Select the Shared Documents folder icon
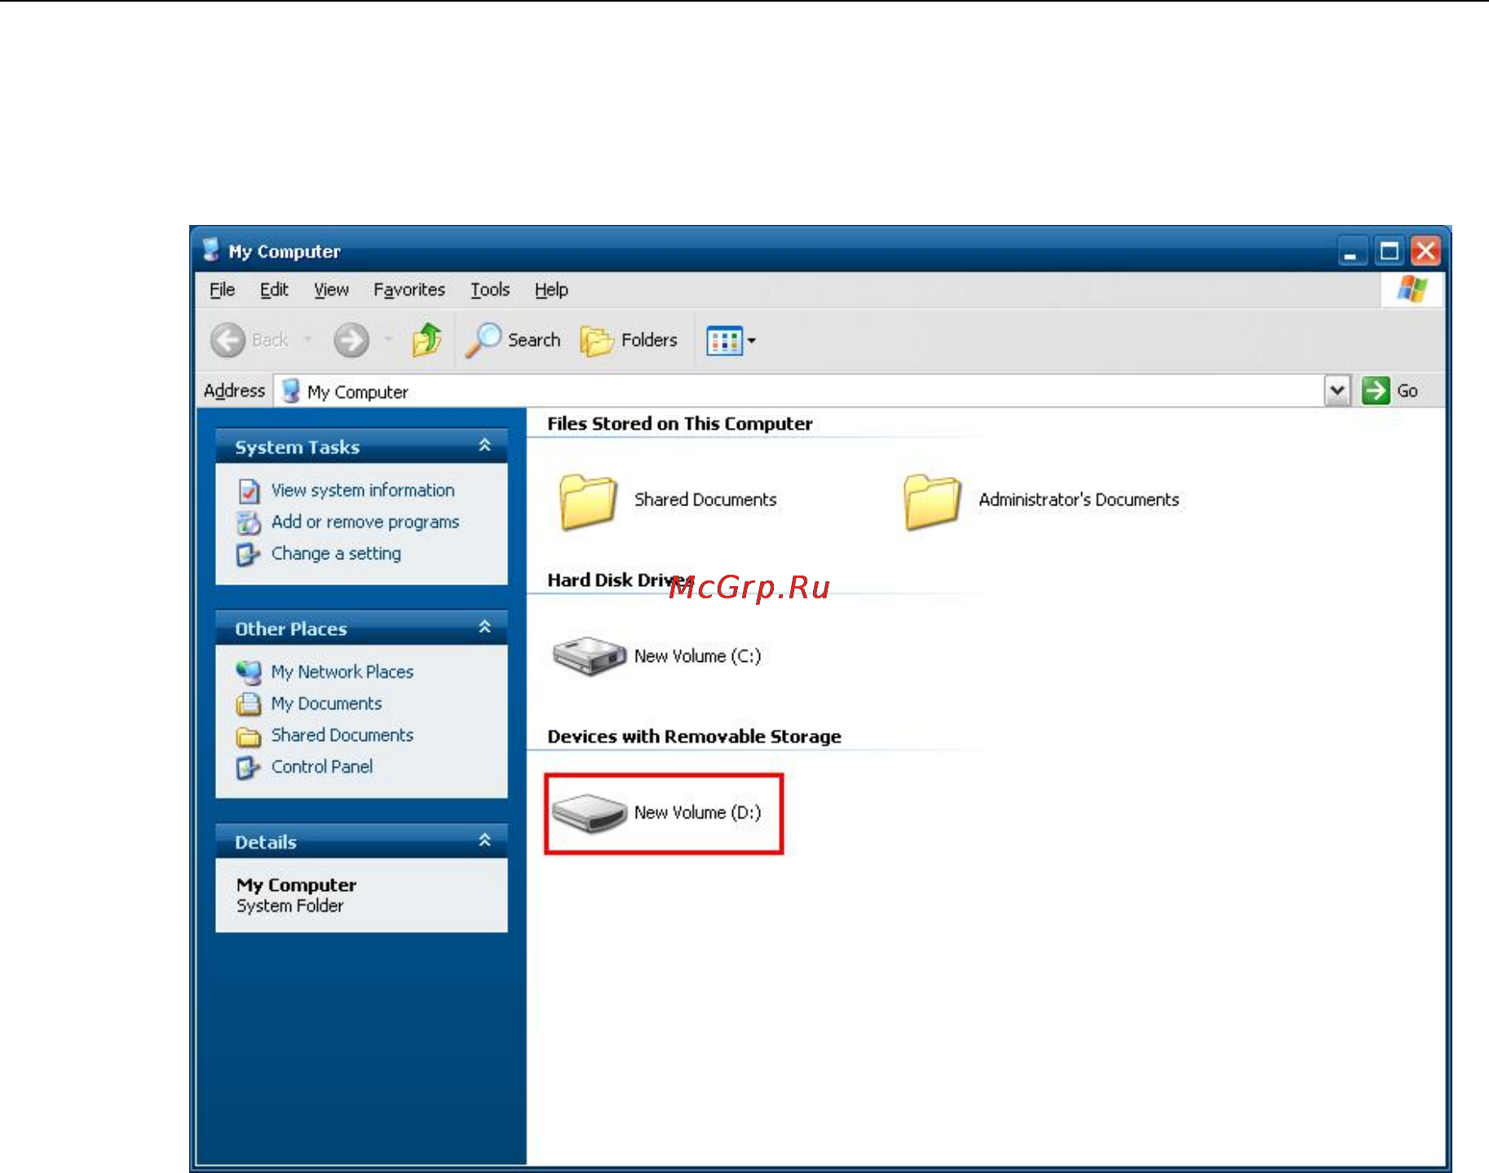 (x=587, y=501)
